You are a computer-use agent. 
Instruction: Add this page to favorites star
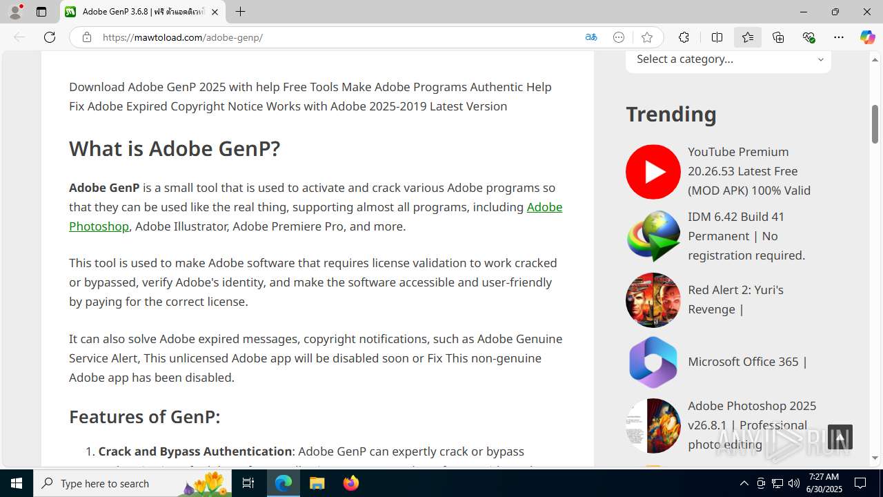pos(646,37)
